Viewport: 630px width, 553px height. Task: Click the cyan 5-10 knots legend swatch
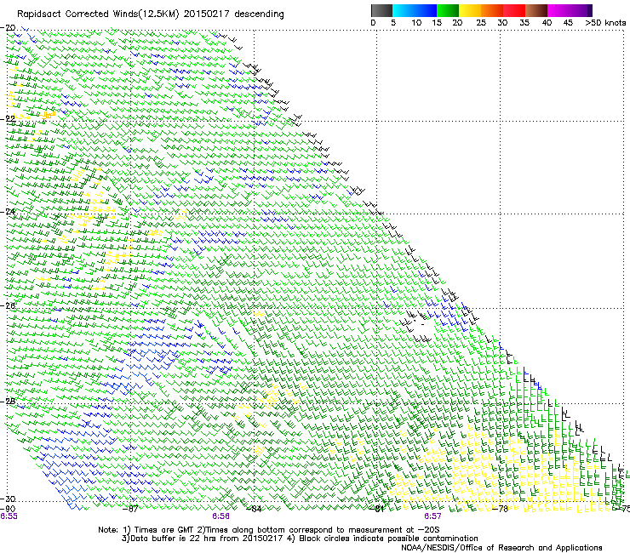403,10
